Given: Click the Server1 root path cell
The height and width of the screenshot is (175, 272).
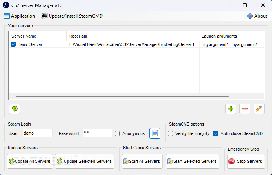Looking at the screenshot, I should tap(132, 44).
